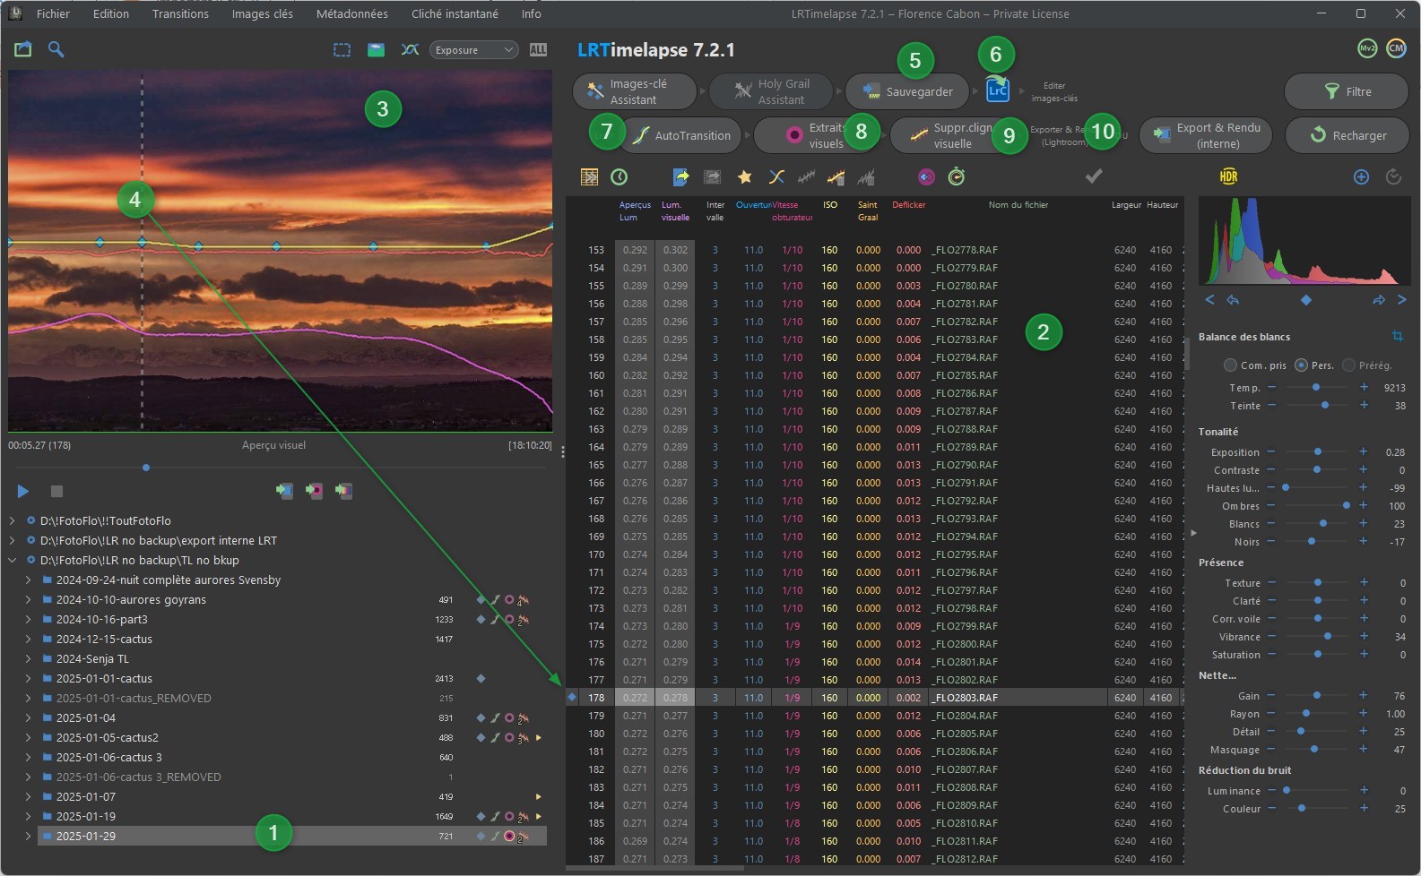The width and height of the screenshot is (1421, 876).
Task: Collapse the TL no bkup folder
Action: coord(12,560)
